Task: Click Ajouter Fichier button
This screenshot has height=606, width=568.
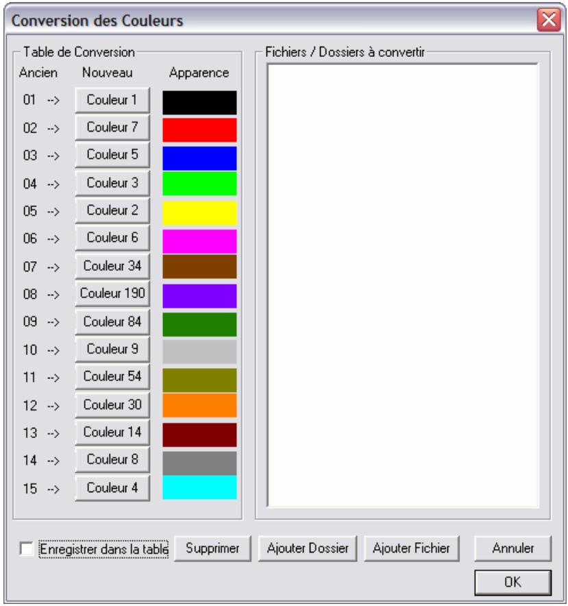Action: [x=412, y=548]
